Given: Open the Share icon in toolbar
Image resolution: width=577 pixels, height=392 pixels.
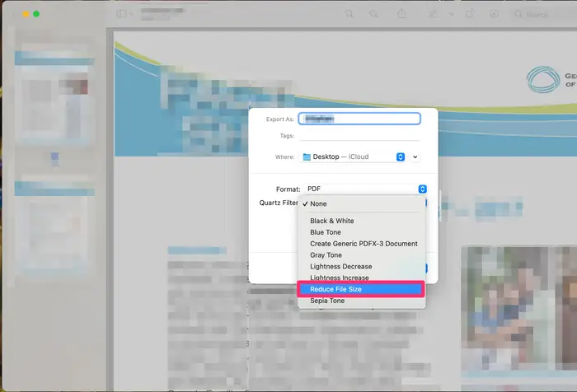Looking at the screenshot, I should click(402, 14).
